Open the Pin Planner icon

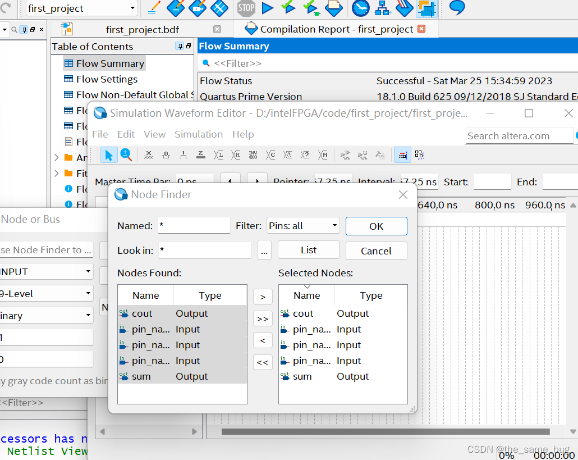198,8
